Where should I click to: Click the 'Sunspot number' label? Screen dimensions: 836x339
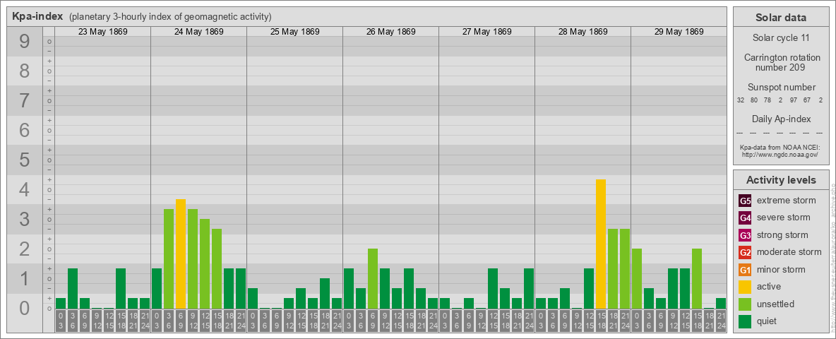click(x=781, y=88)
